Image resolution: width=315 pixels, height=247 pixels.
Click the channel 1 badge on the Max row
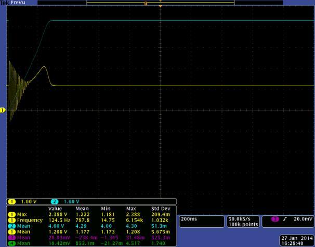tap(11, 214)
